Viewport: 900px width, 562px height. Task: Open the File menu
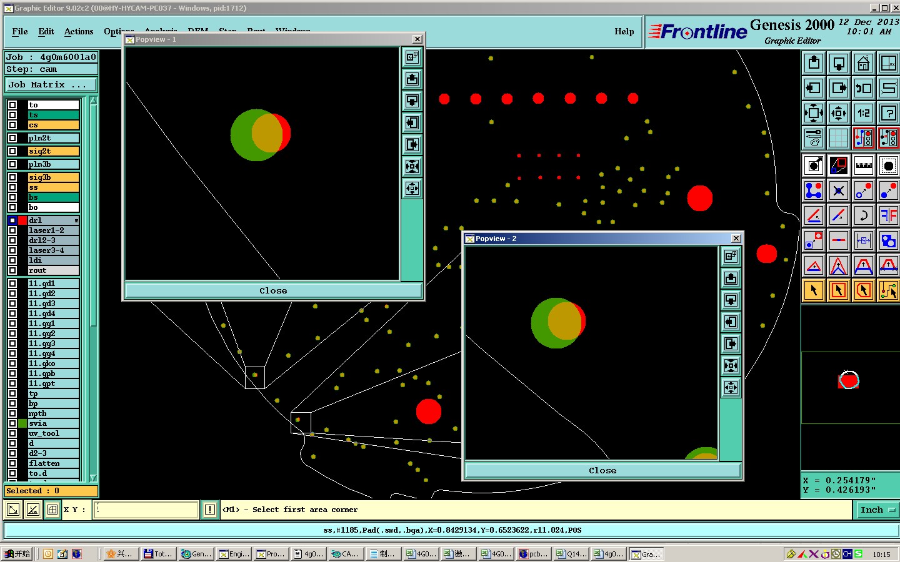pyautogui.click(x=20, y=31)
